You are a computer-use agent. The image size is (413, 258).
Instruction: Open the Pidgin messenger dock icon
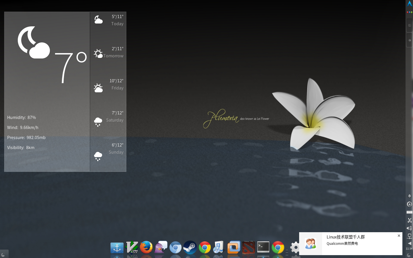[161, 247]
